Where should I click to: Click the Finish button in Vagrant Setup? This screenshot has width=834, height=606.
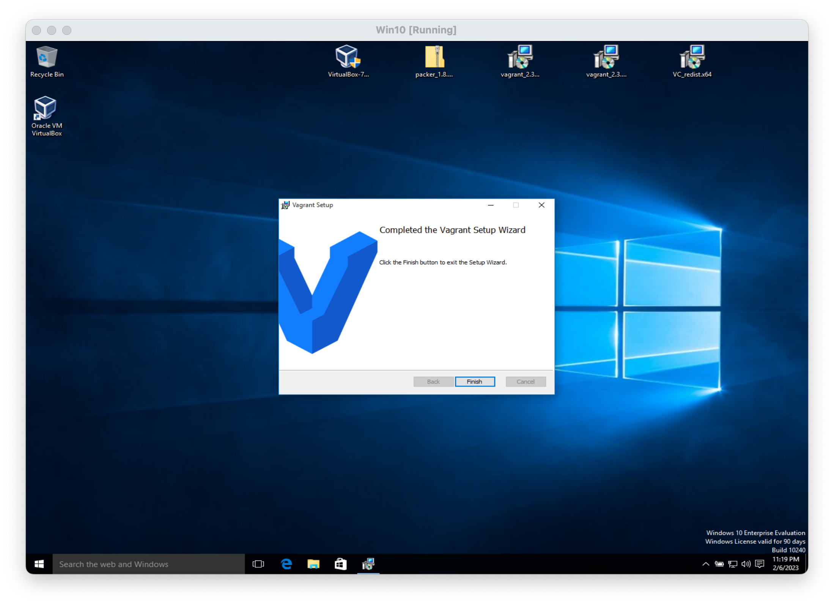pyautogui.click(x=475, y=382)
